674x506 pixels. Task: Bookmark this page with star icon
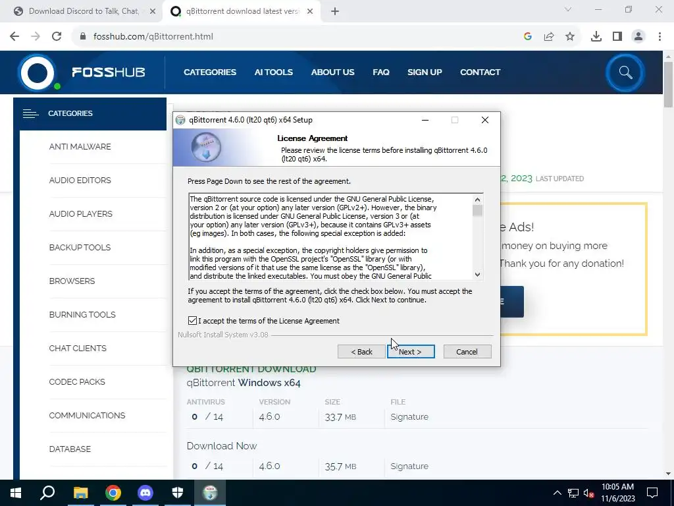pyautogui.click(x=570, y=37)
